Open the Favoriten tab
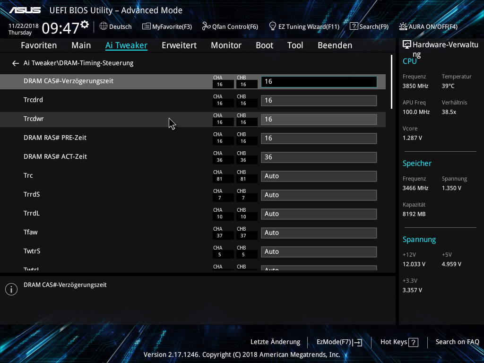The width and height of the screenshot is (484, 363). [x=39, y=45]
